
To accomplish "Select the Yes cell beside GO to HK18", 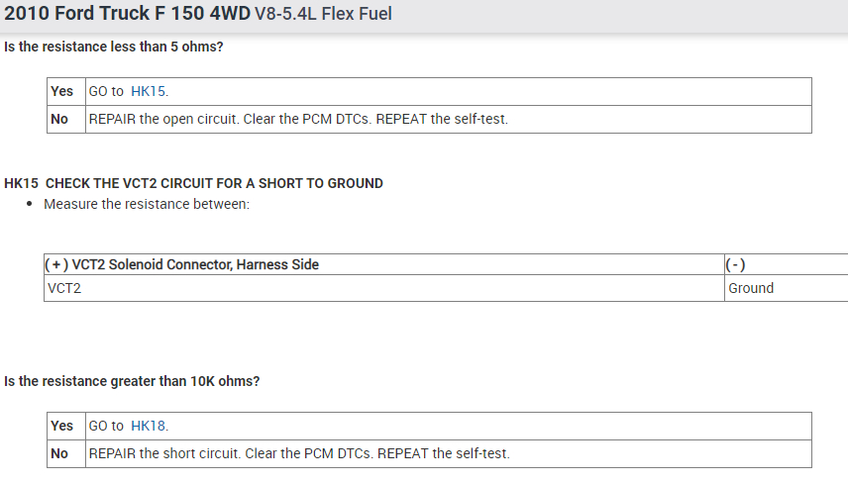I will click(62, 426).
